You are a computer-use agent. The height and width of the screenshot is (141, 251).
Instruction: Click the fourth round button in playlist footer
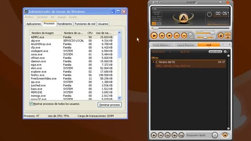click(x=175, y=135)
